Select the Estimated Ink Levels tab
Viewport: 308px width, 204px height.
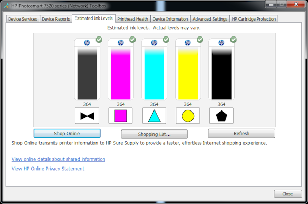pos(94,18)
